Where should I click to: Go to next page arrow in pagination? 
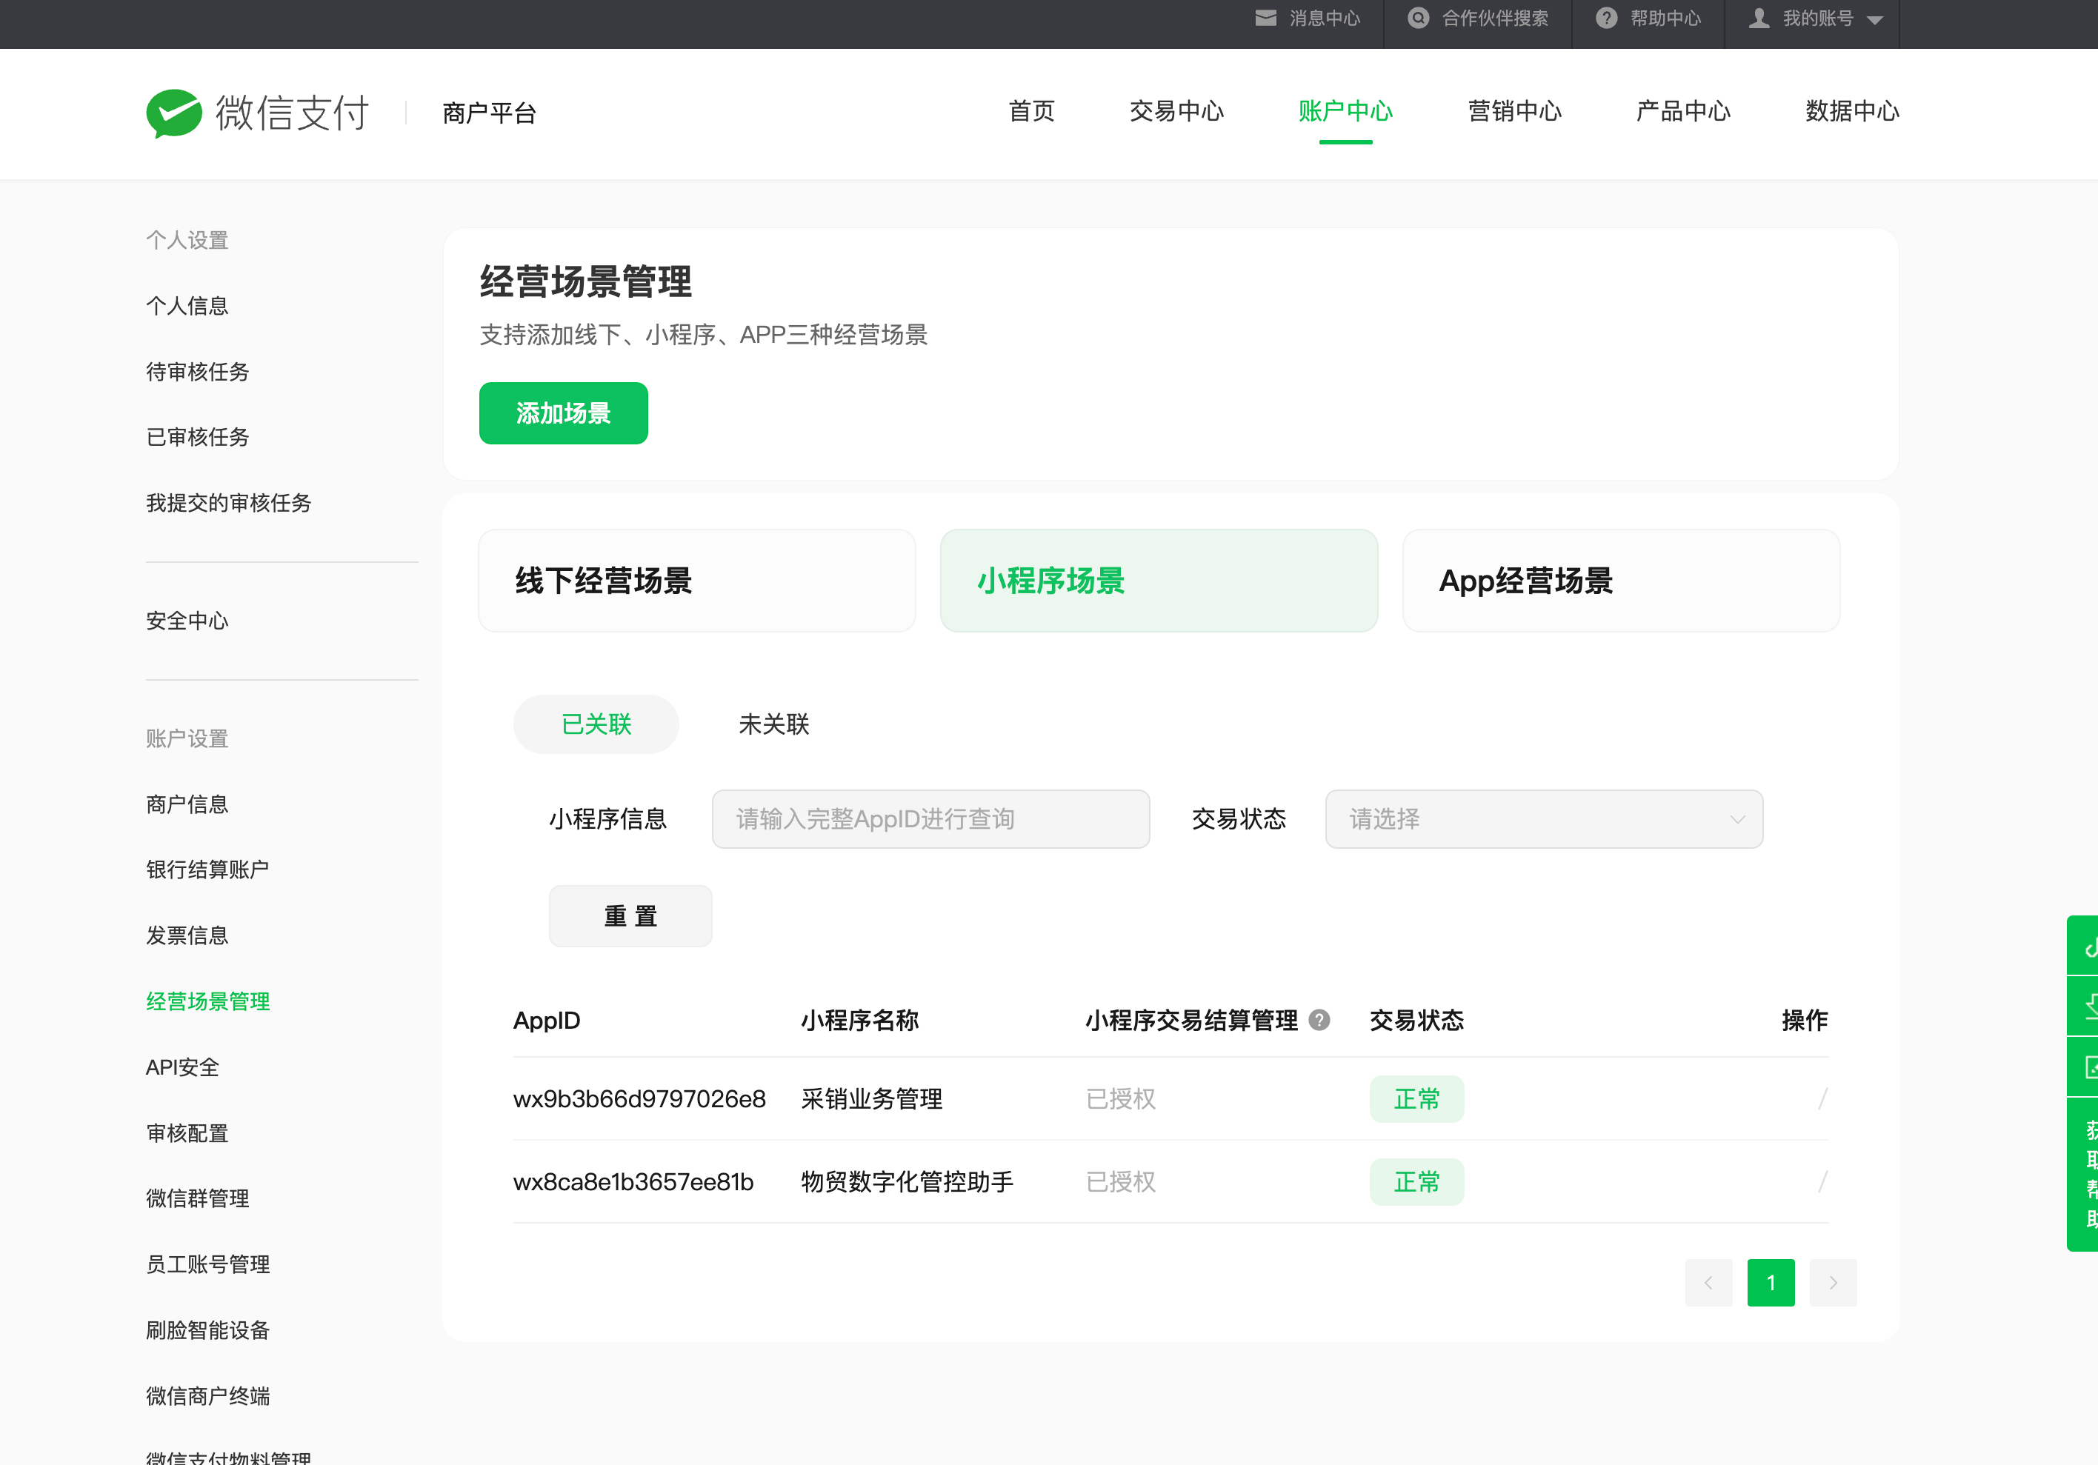point(1832,1282)
